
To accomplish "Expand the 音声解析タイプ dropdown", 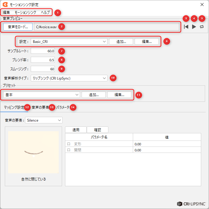I will point(69,78).
